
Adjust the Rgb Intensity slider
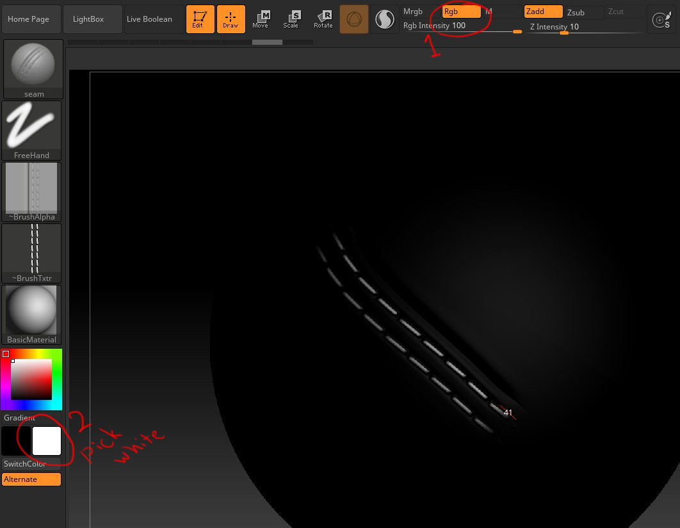[462, 26]
